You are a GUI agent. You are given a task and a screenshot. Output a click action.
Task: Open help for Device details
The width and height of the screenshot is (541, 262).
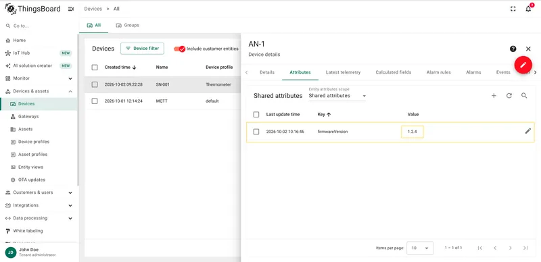(x=513, y=49)
